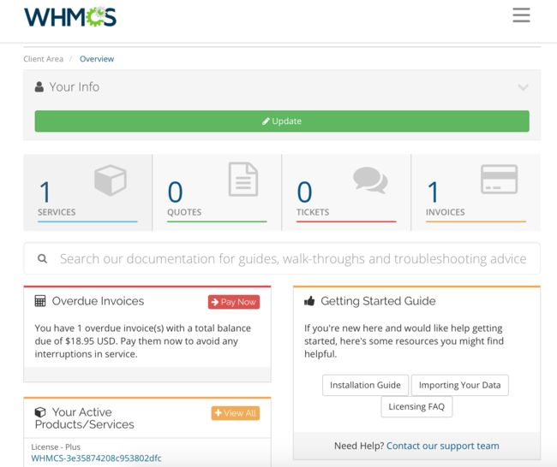Click the Overdue Invoices heading
The image size is (557, 467).
pyautogui.click(x=98, y=301)
